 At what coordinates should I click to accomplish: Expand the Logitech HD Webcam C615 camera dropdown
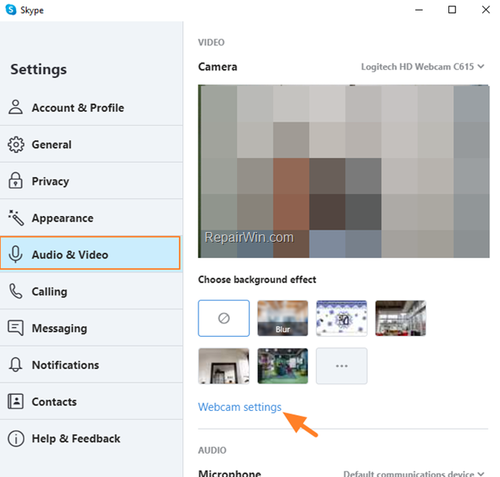(423, 67)
